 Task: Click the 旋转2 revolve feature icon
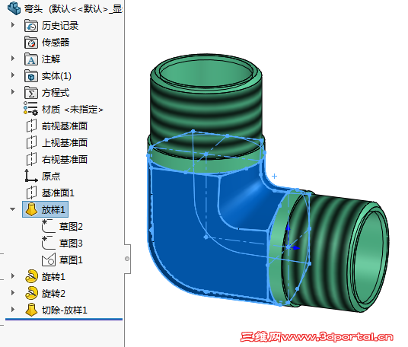(31, 293)
